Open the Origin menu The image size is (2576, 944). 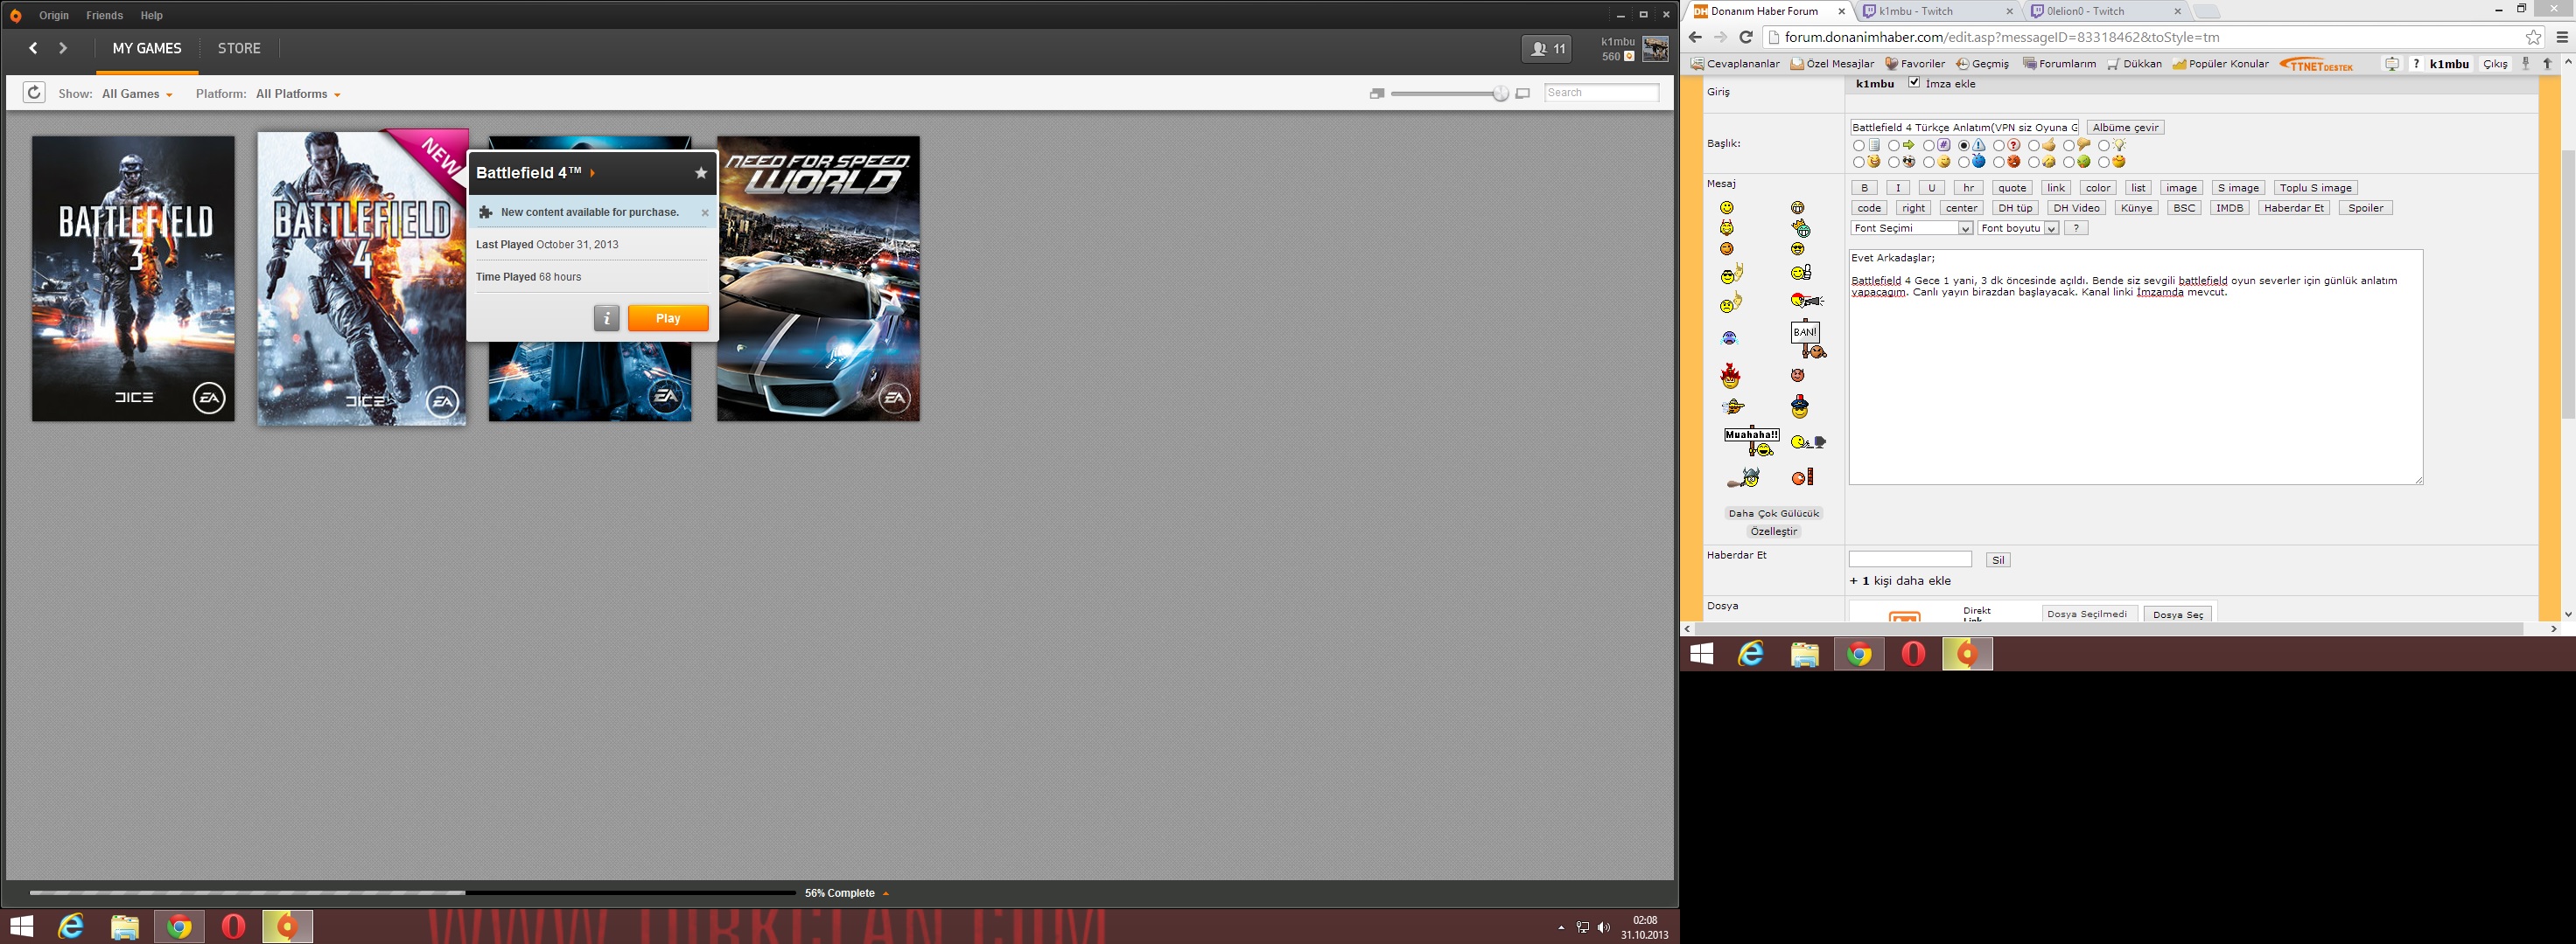pos(54,16)
